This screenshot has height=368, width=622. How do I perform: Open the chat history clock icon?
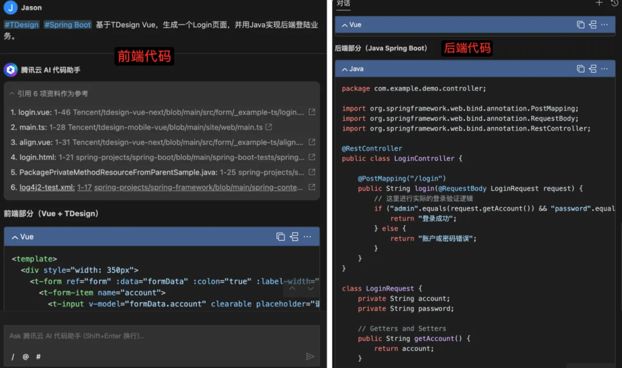click(x=614, y=3)
